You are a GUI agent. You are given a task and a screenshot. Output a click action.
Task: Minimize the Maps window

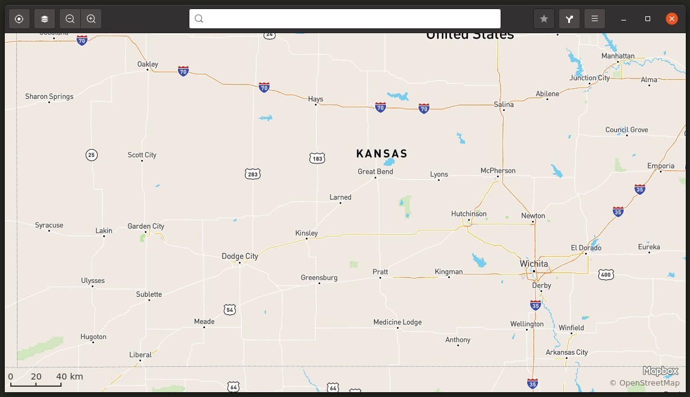pyautogui.click(x=624, y=19)
